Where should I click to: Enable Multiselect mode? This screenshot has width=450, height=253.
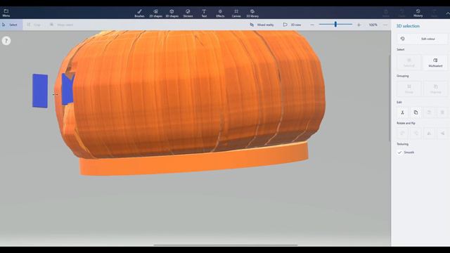click(x=435, y=62)
